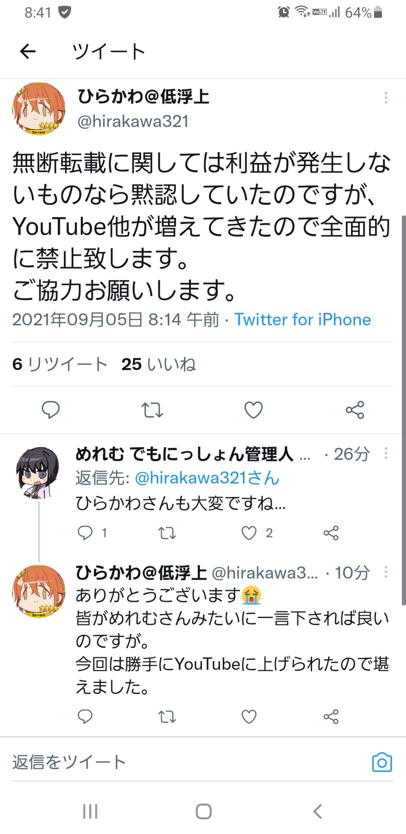Open the Twitter for iPhone link

pos(303,320)
